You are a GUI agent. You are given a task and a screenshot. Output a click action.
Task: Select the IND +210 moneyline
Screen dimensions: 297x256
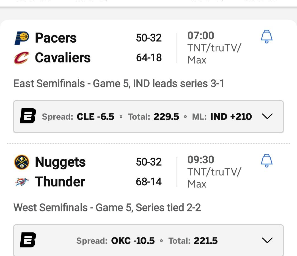pyautogui.click(x=231, y=117)
